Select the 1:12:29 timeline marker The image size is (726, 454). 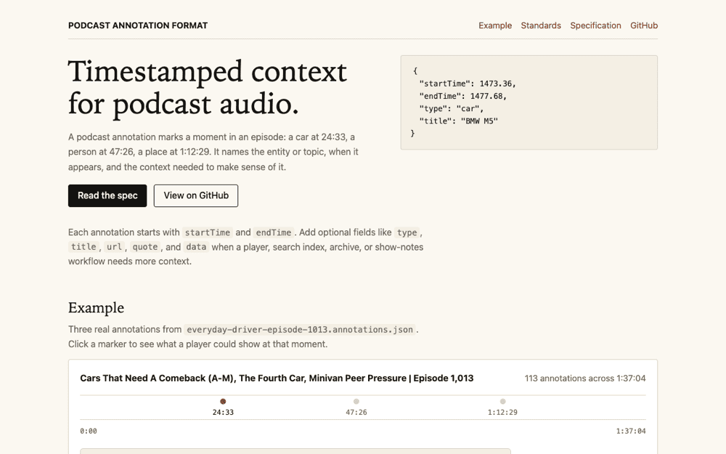click(x=502, y=406)
